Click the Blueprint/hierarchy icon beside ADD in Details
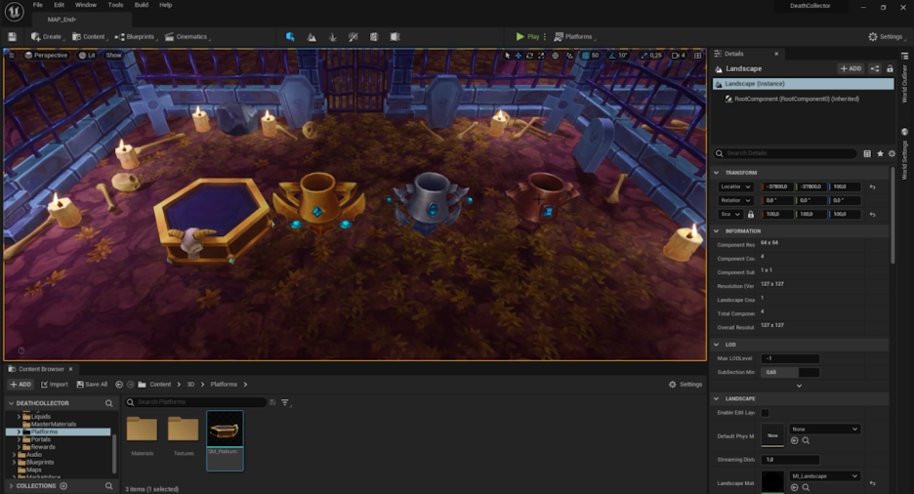 pyautogui.click(x=875, y=68)
